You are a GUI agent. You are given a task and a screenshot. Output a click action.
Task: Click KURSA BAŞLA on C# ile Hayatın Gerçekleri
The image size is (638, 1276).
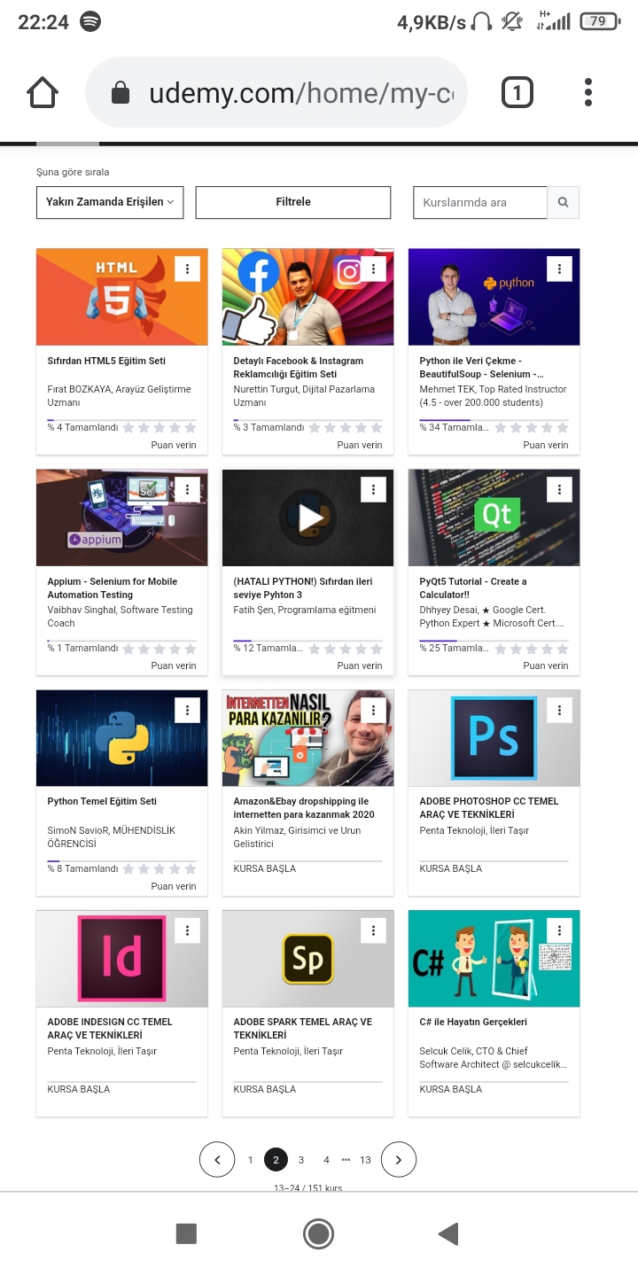[x=451, y=1089]
